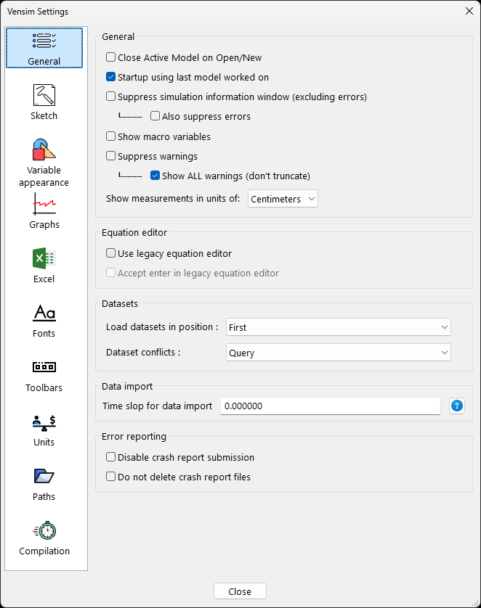Select the Toolbars icon
The height and width of the screenshot is (608, 481).
(x=44, y=368)
